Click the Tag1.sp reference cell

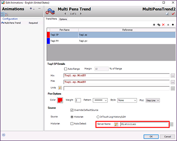point(127,35)
